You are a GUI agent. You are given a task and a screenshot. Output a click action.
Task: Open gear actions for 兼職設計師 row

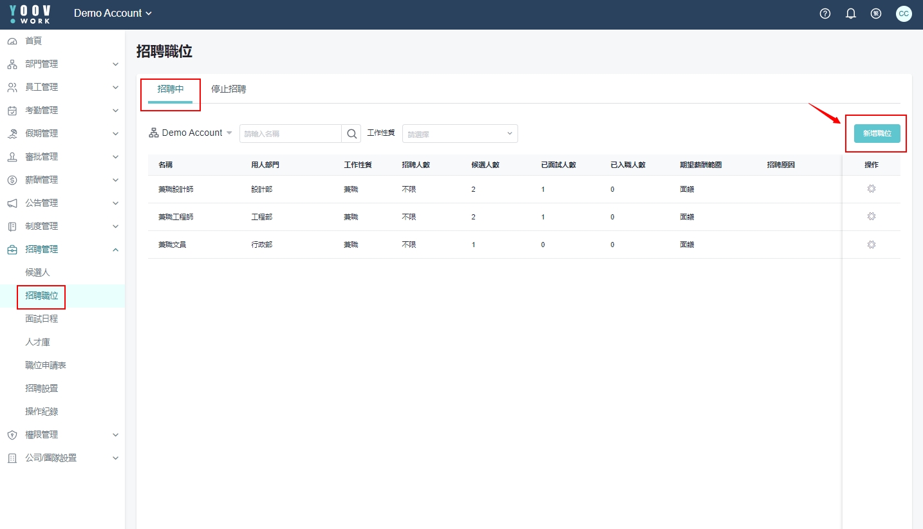[872, 189]
